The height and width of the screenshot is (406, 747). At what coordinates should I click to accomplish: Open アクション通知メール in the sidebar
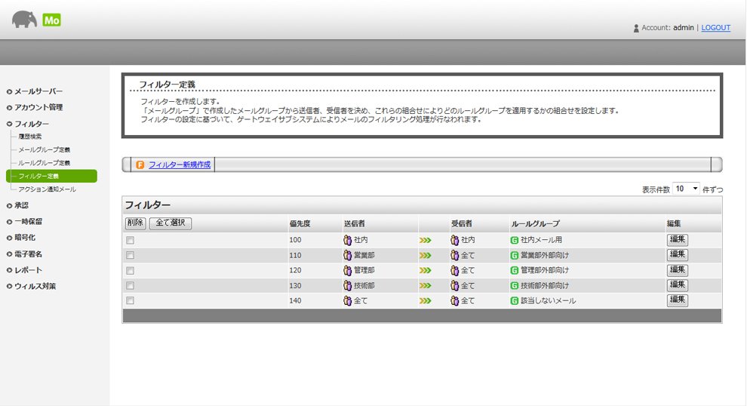point(48,189)
